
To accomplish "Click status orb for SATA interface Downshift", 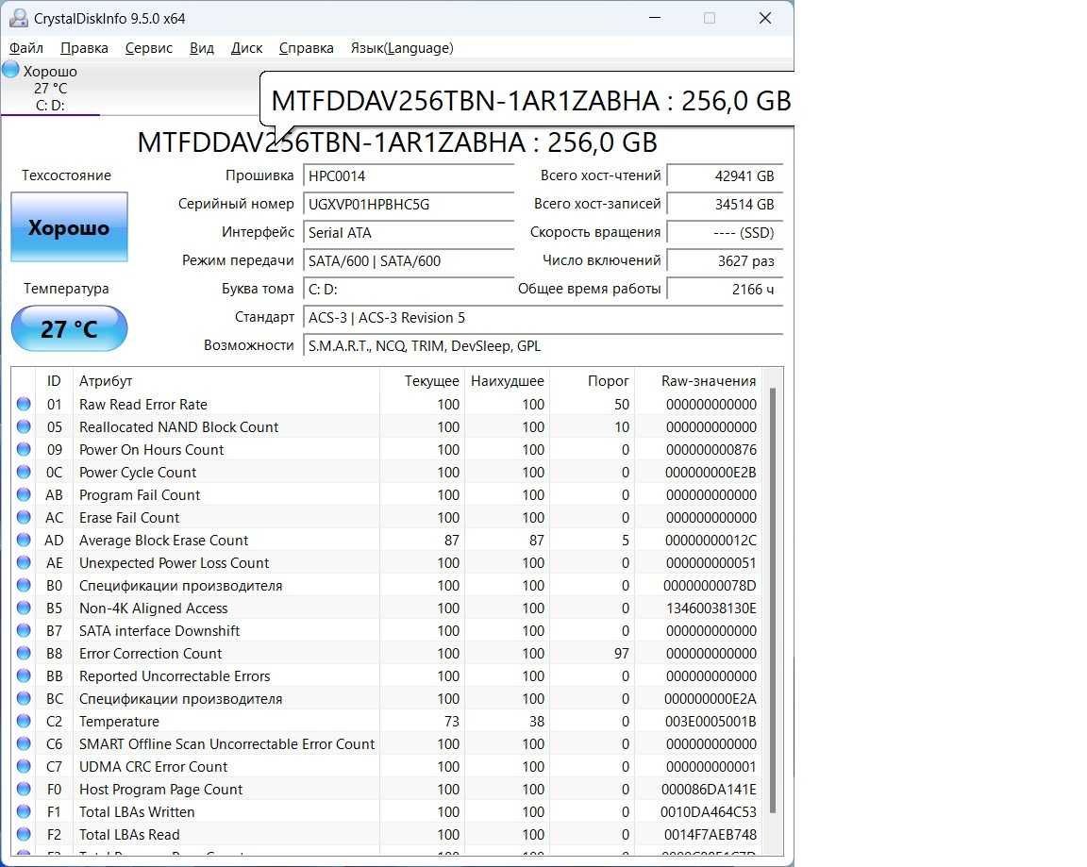I will click(24, 630).
